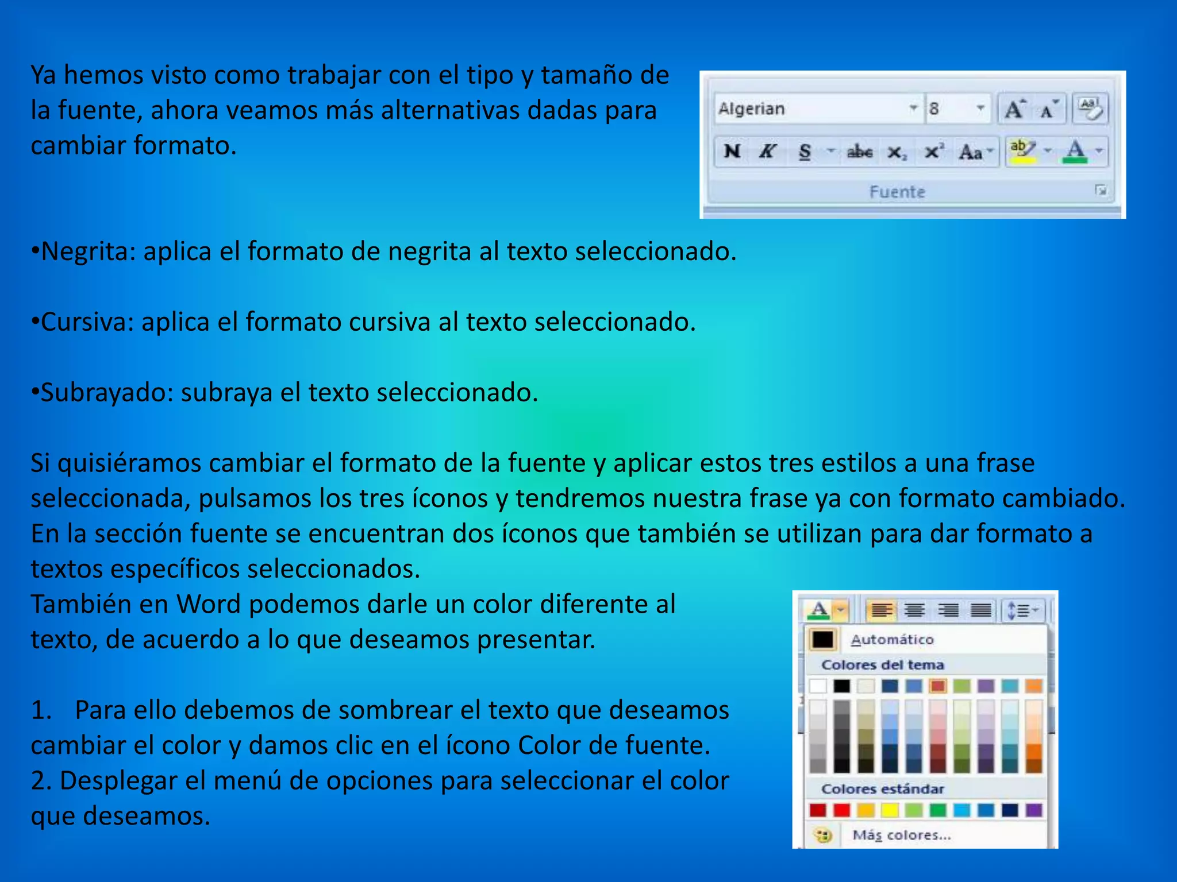
Task: Click the "•Negrita:" bullet text
Action: click(84, 252)
